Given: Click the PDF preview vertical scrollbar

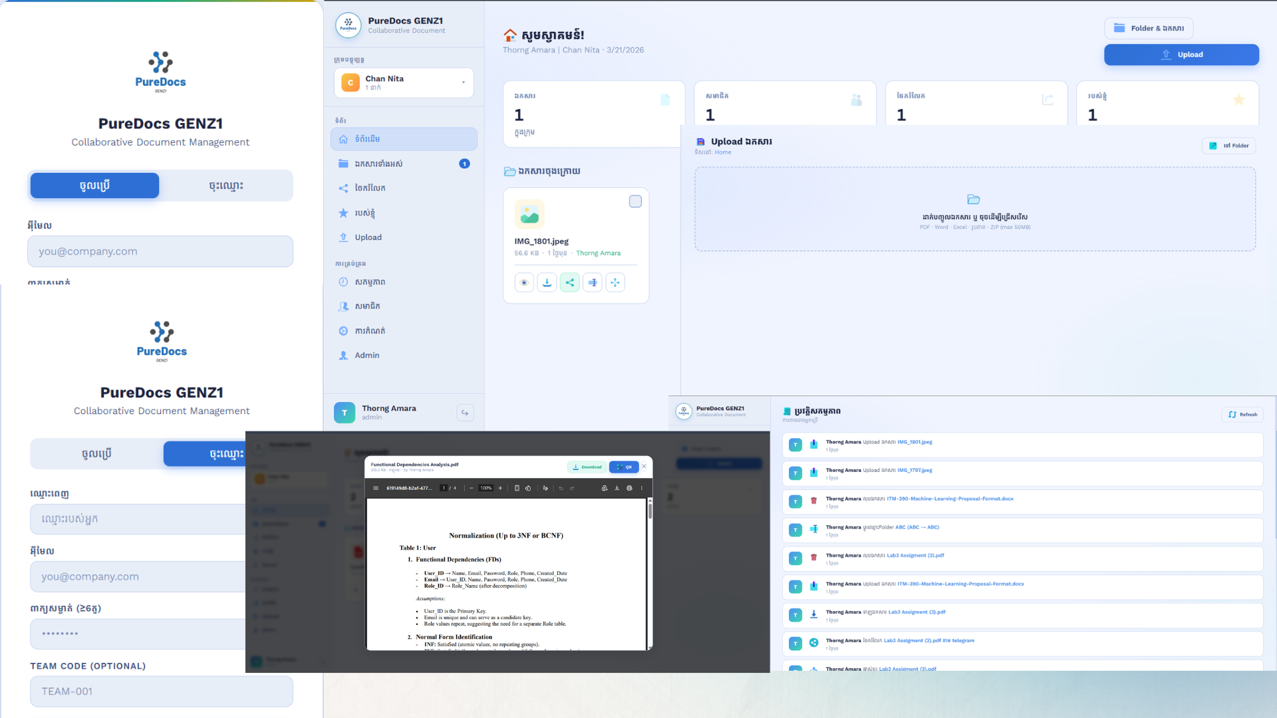Looking at the screenshot, I should point(650,512).
